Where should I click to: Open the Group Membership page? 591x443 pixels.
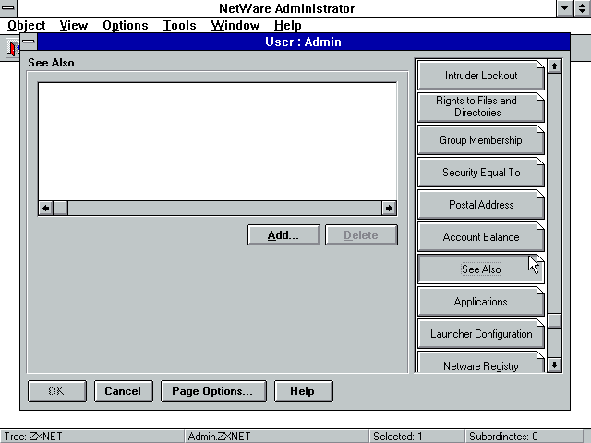point(480,140)
